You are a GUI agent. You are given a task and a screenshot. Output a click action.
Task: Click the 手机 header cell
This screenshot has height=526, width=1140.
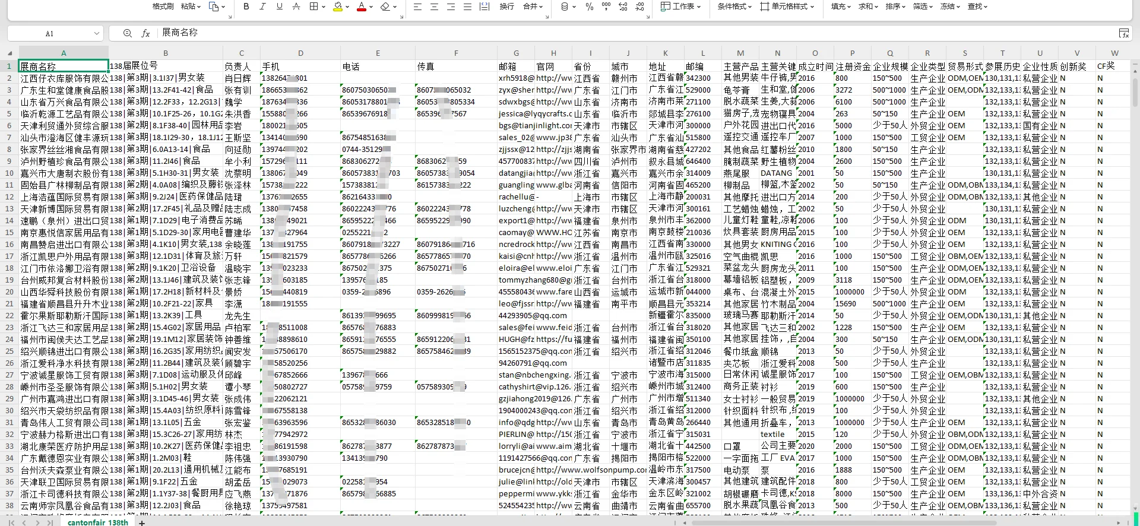tap(300, 66)
